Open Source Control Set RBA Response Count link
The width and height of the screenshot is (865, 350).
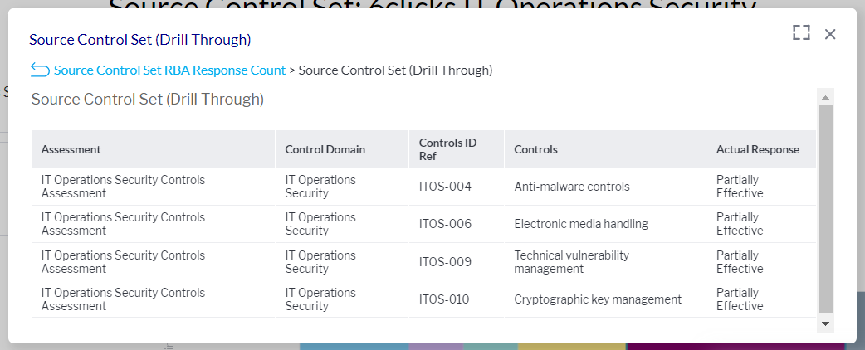pyautogui.click(x=169, y=70)
